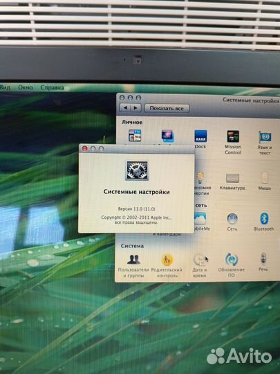Click the Личное section heading
280x374 pixels.
tap(132, 122)
